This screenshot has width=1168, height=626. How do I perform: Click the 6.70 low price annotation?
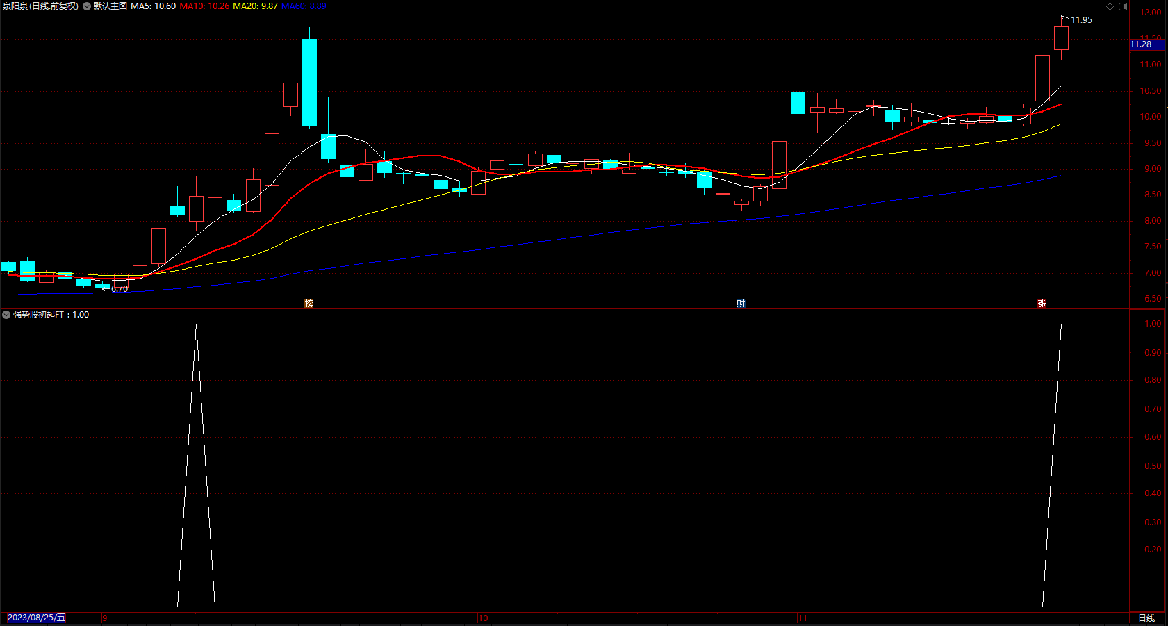120,289
